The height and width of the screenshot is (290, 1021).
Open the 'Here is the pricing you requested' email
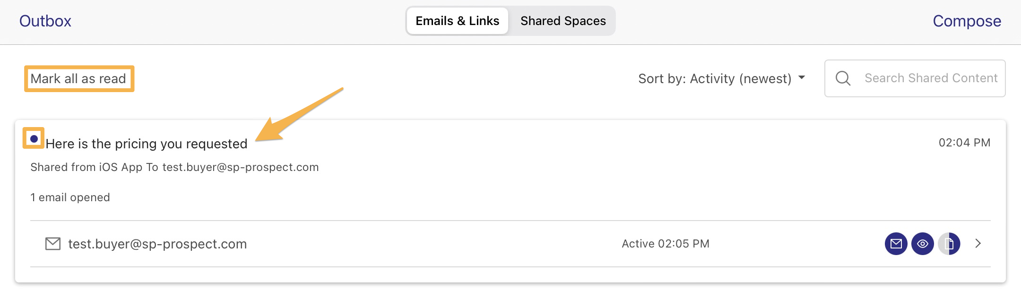click(147, 144)
